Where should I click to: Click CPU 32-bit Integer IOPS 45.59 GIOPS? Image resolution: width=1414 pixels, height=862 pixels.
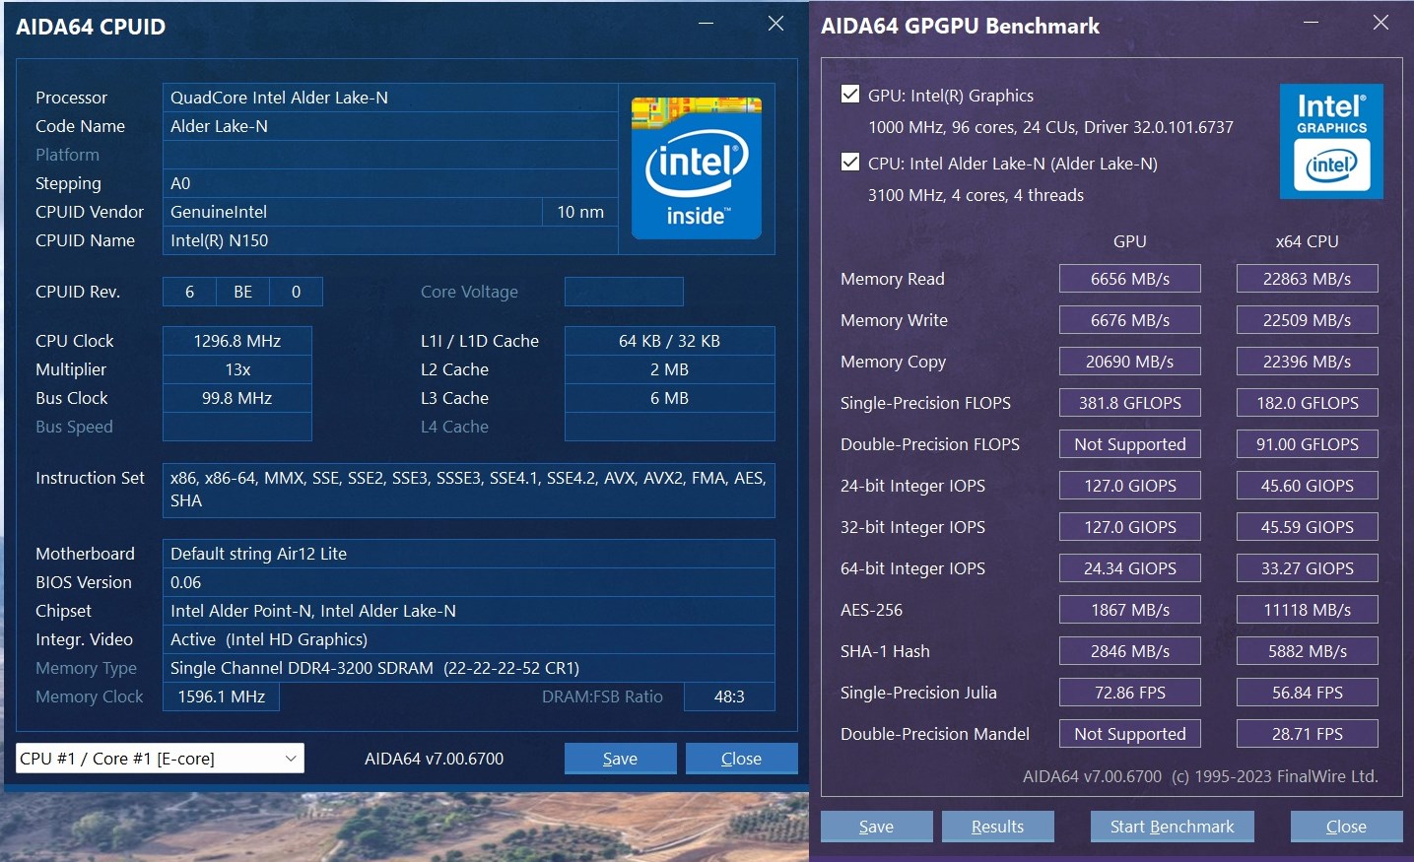[1308, 527]
